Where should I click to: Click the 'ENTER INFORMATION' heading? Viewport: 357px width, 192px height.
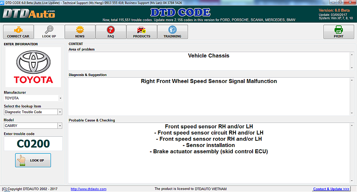(x=21, y=44)
